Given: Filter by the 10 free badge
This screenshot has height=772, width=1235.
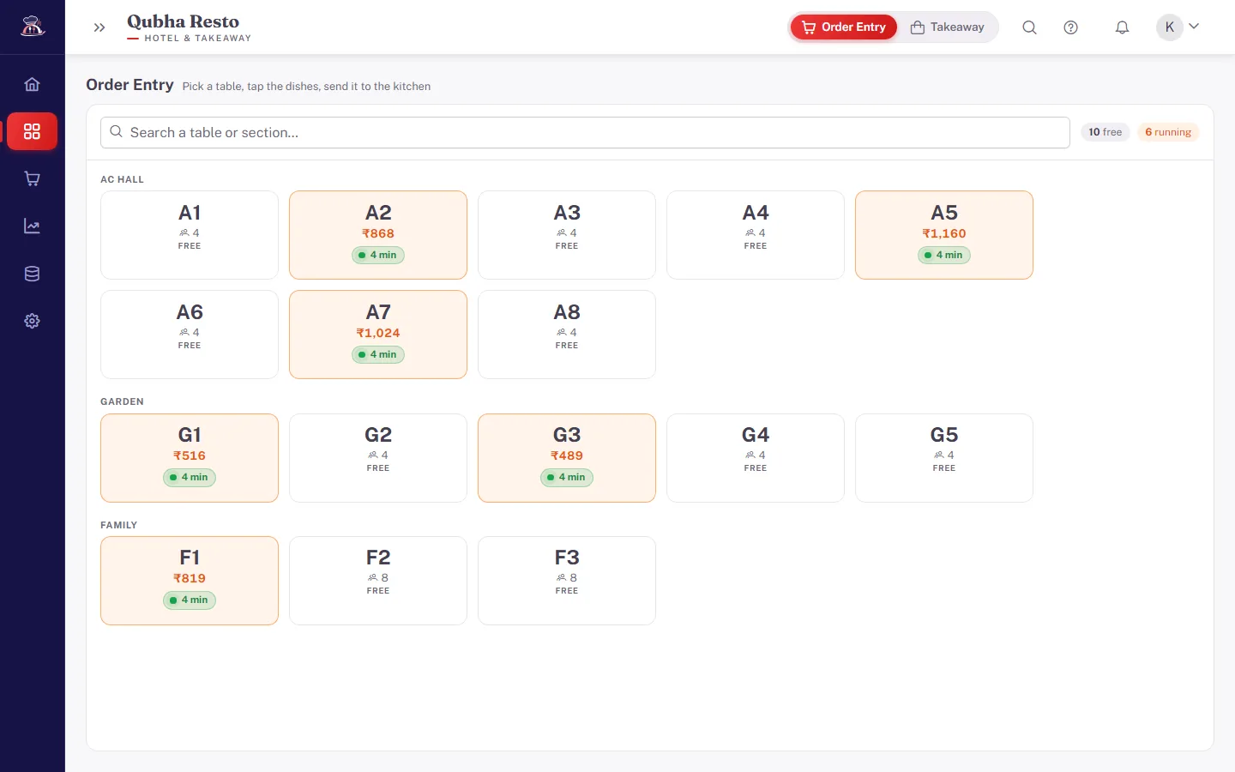Looking at the screenshot, I should (1105, 132).
